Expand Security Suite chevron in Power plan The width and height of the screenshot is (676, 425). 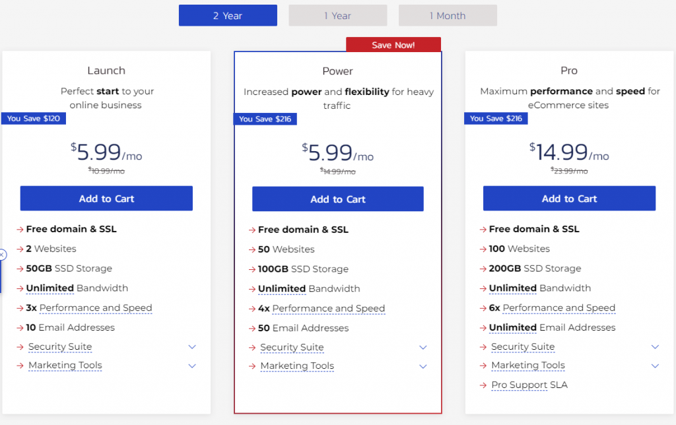point(423,347)
